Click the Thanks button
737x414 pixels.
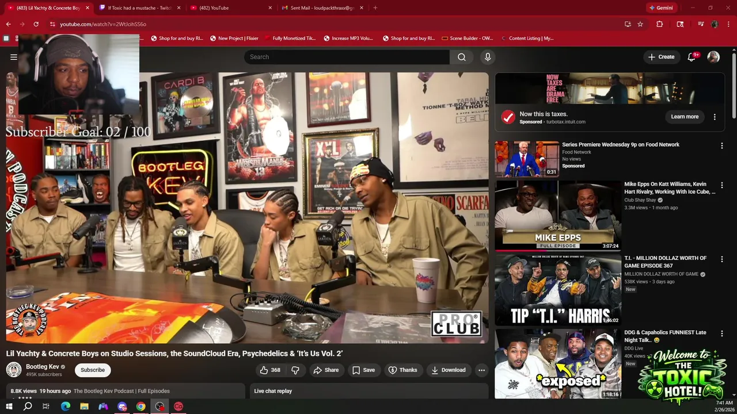point(402,370)
